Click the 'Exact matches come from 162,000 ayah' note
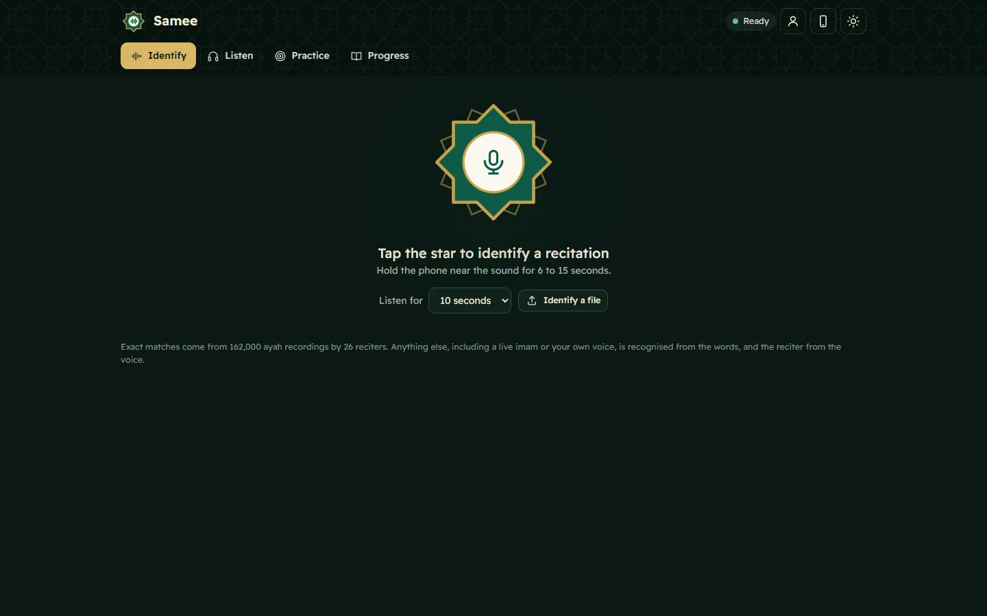 pos(481,353)
